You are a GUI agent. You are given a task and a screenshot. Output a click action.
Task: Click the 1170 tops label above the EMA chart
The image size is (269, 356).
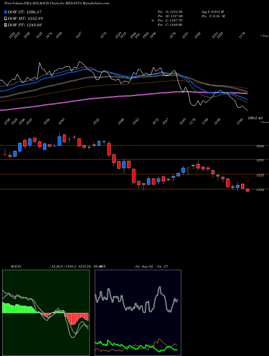pyautogui.click(x=242, y=35)
